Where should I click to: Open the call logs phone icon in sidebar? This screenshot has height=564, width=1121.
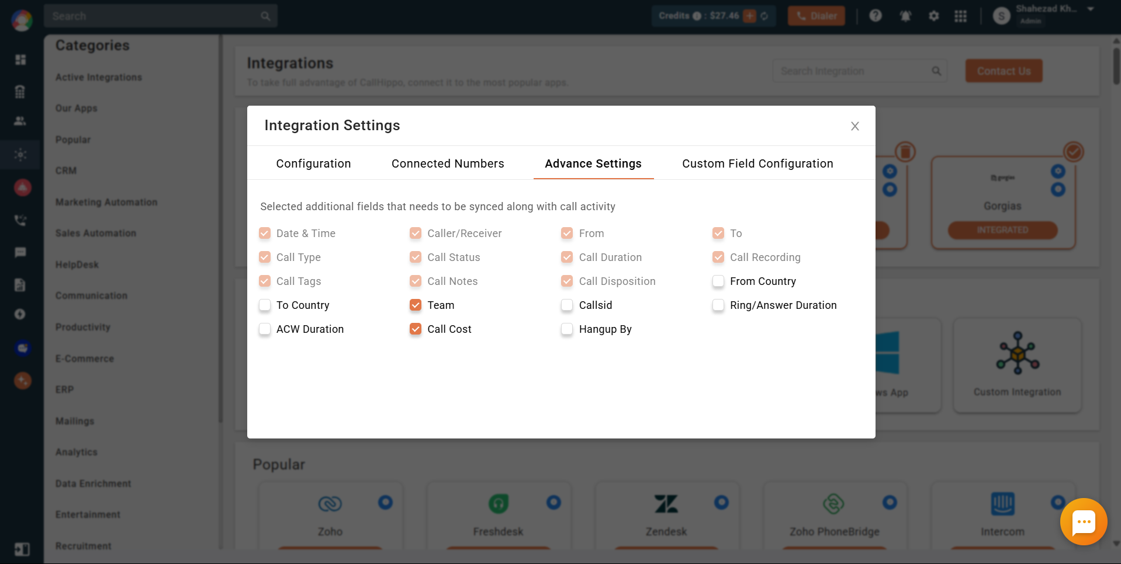pos(20,220)
